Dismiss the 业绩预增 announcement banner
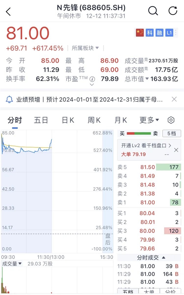Screen dimensions: 184x295 pos(174,99)
